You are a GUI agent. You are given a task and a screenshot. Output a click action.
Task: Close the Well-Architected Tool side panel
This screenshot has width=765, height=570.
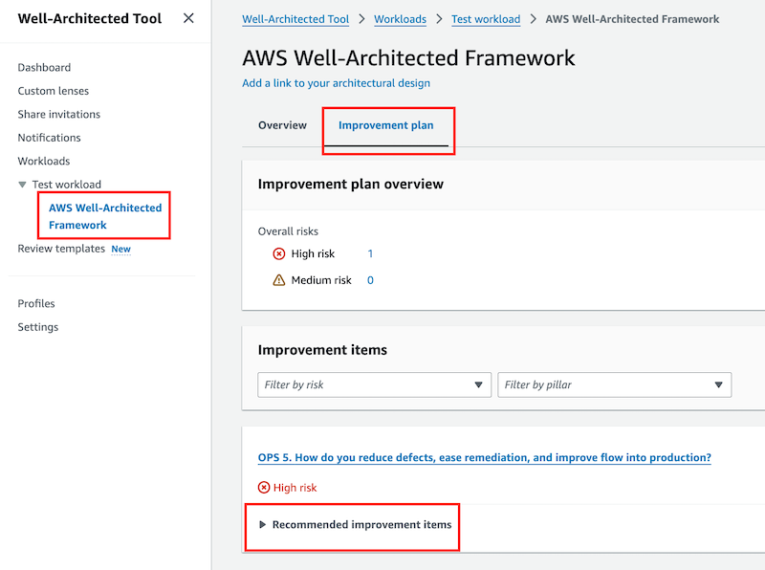coord(188,18)
